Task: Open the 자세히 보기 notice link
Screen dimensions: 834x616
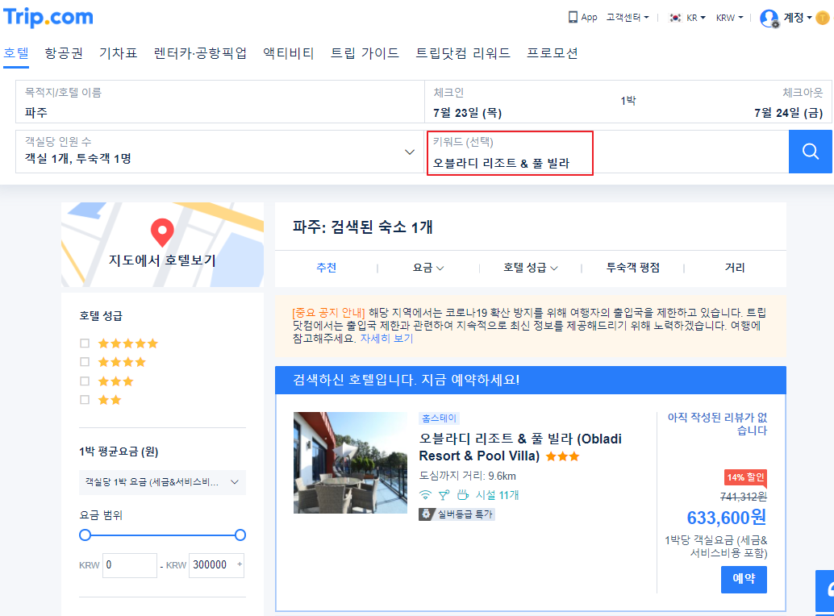Action: tap(386, 339)
